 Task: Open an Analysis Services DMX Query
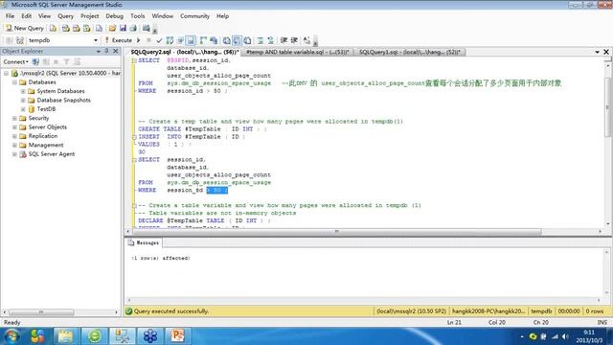(77, 28)
